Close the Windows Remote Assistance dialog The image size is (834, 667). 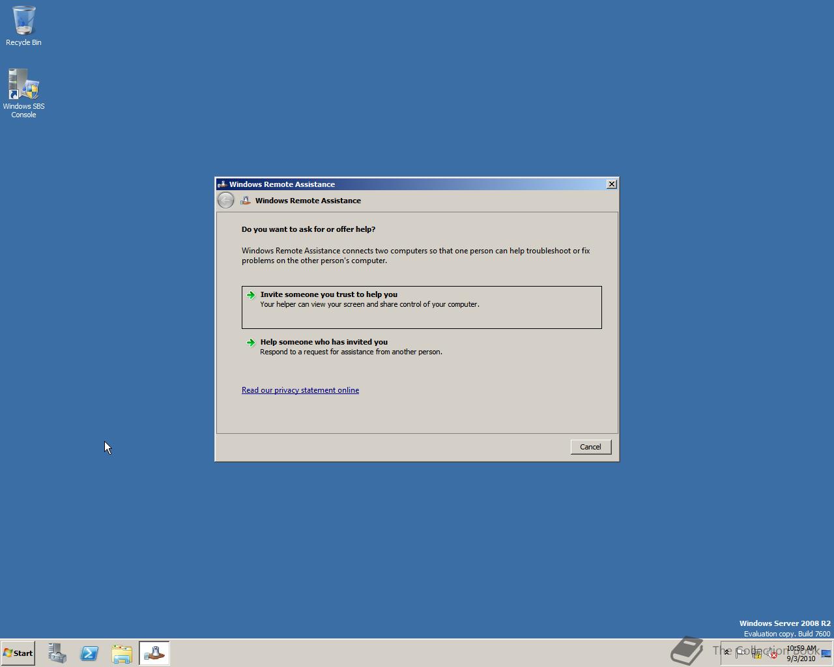(612, 184)
